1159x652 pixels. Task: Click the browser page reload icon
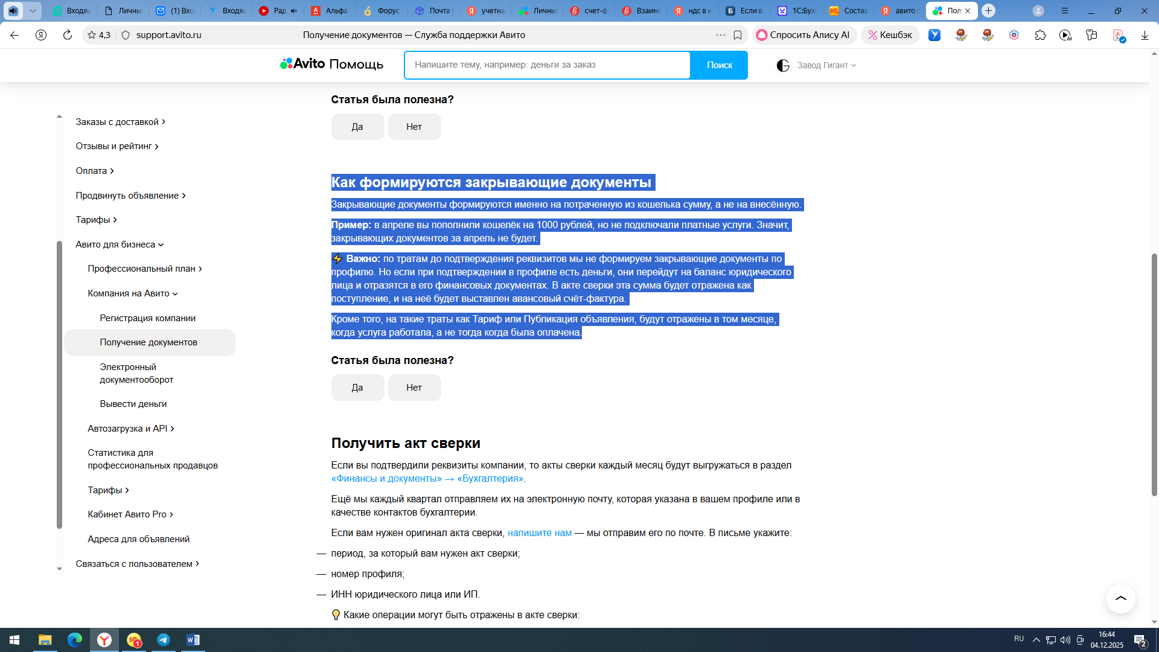68,35
